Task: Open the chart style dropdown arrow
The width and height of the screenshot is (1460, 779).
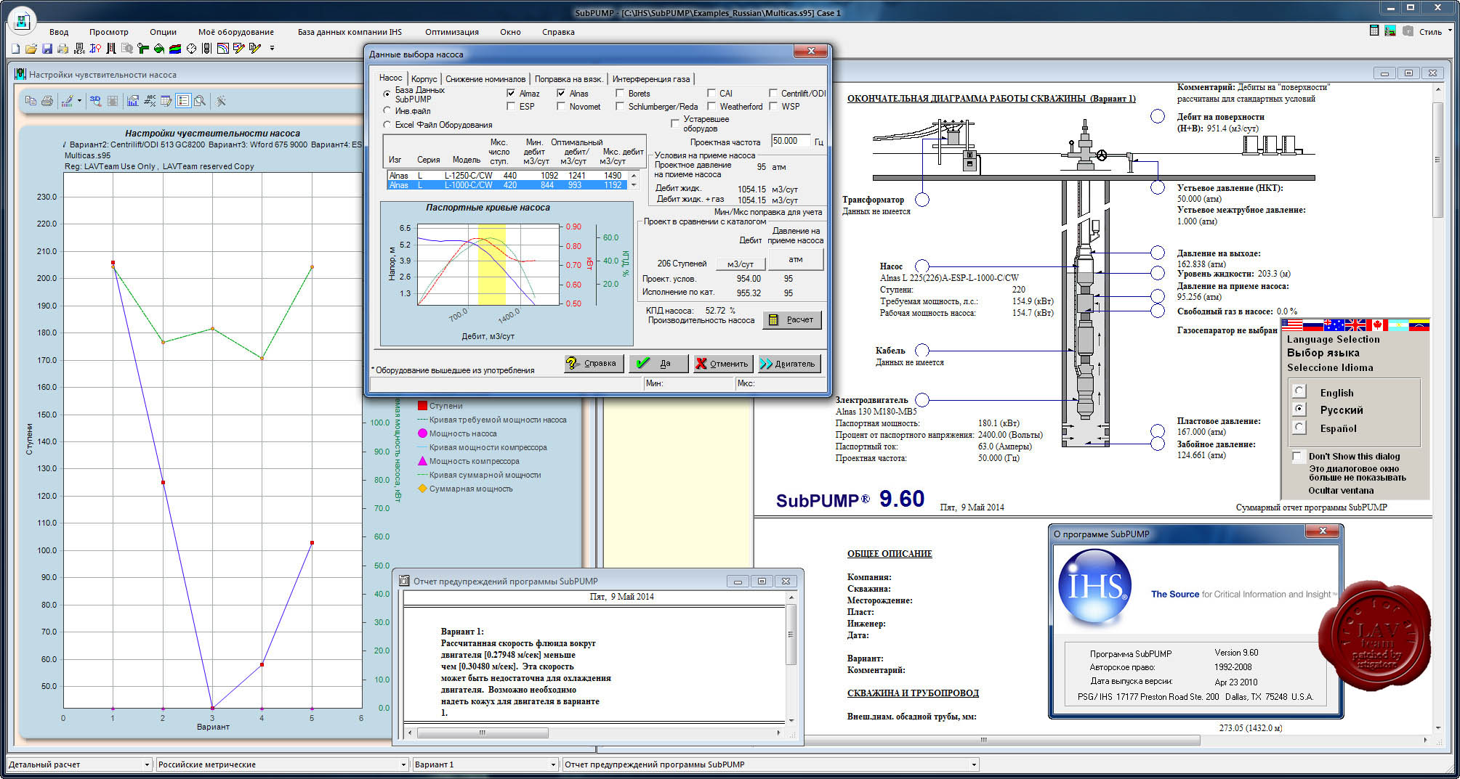Action: pyautogui.click(x=79, y=101)
